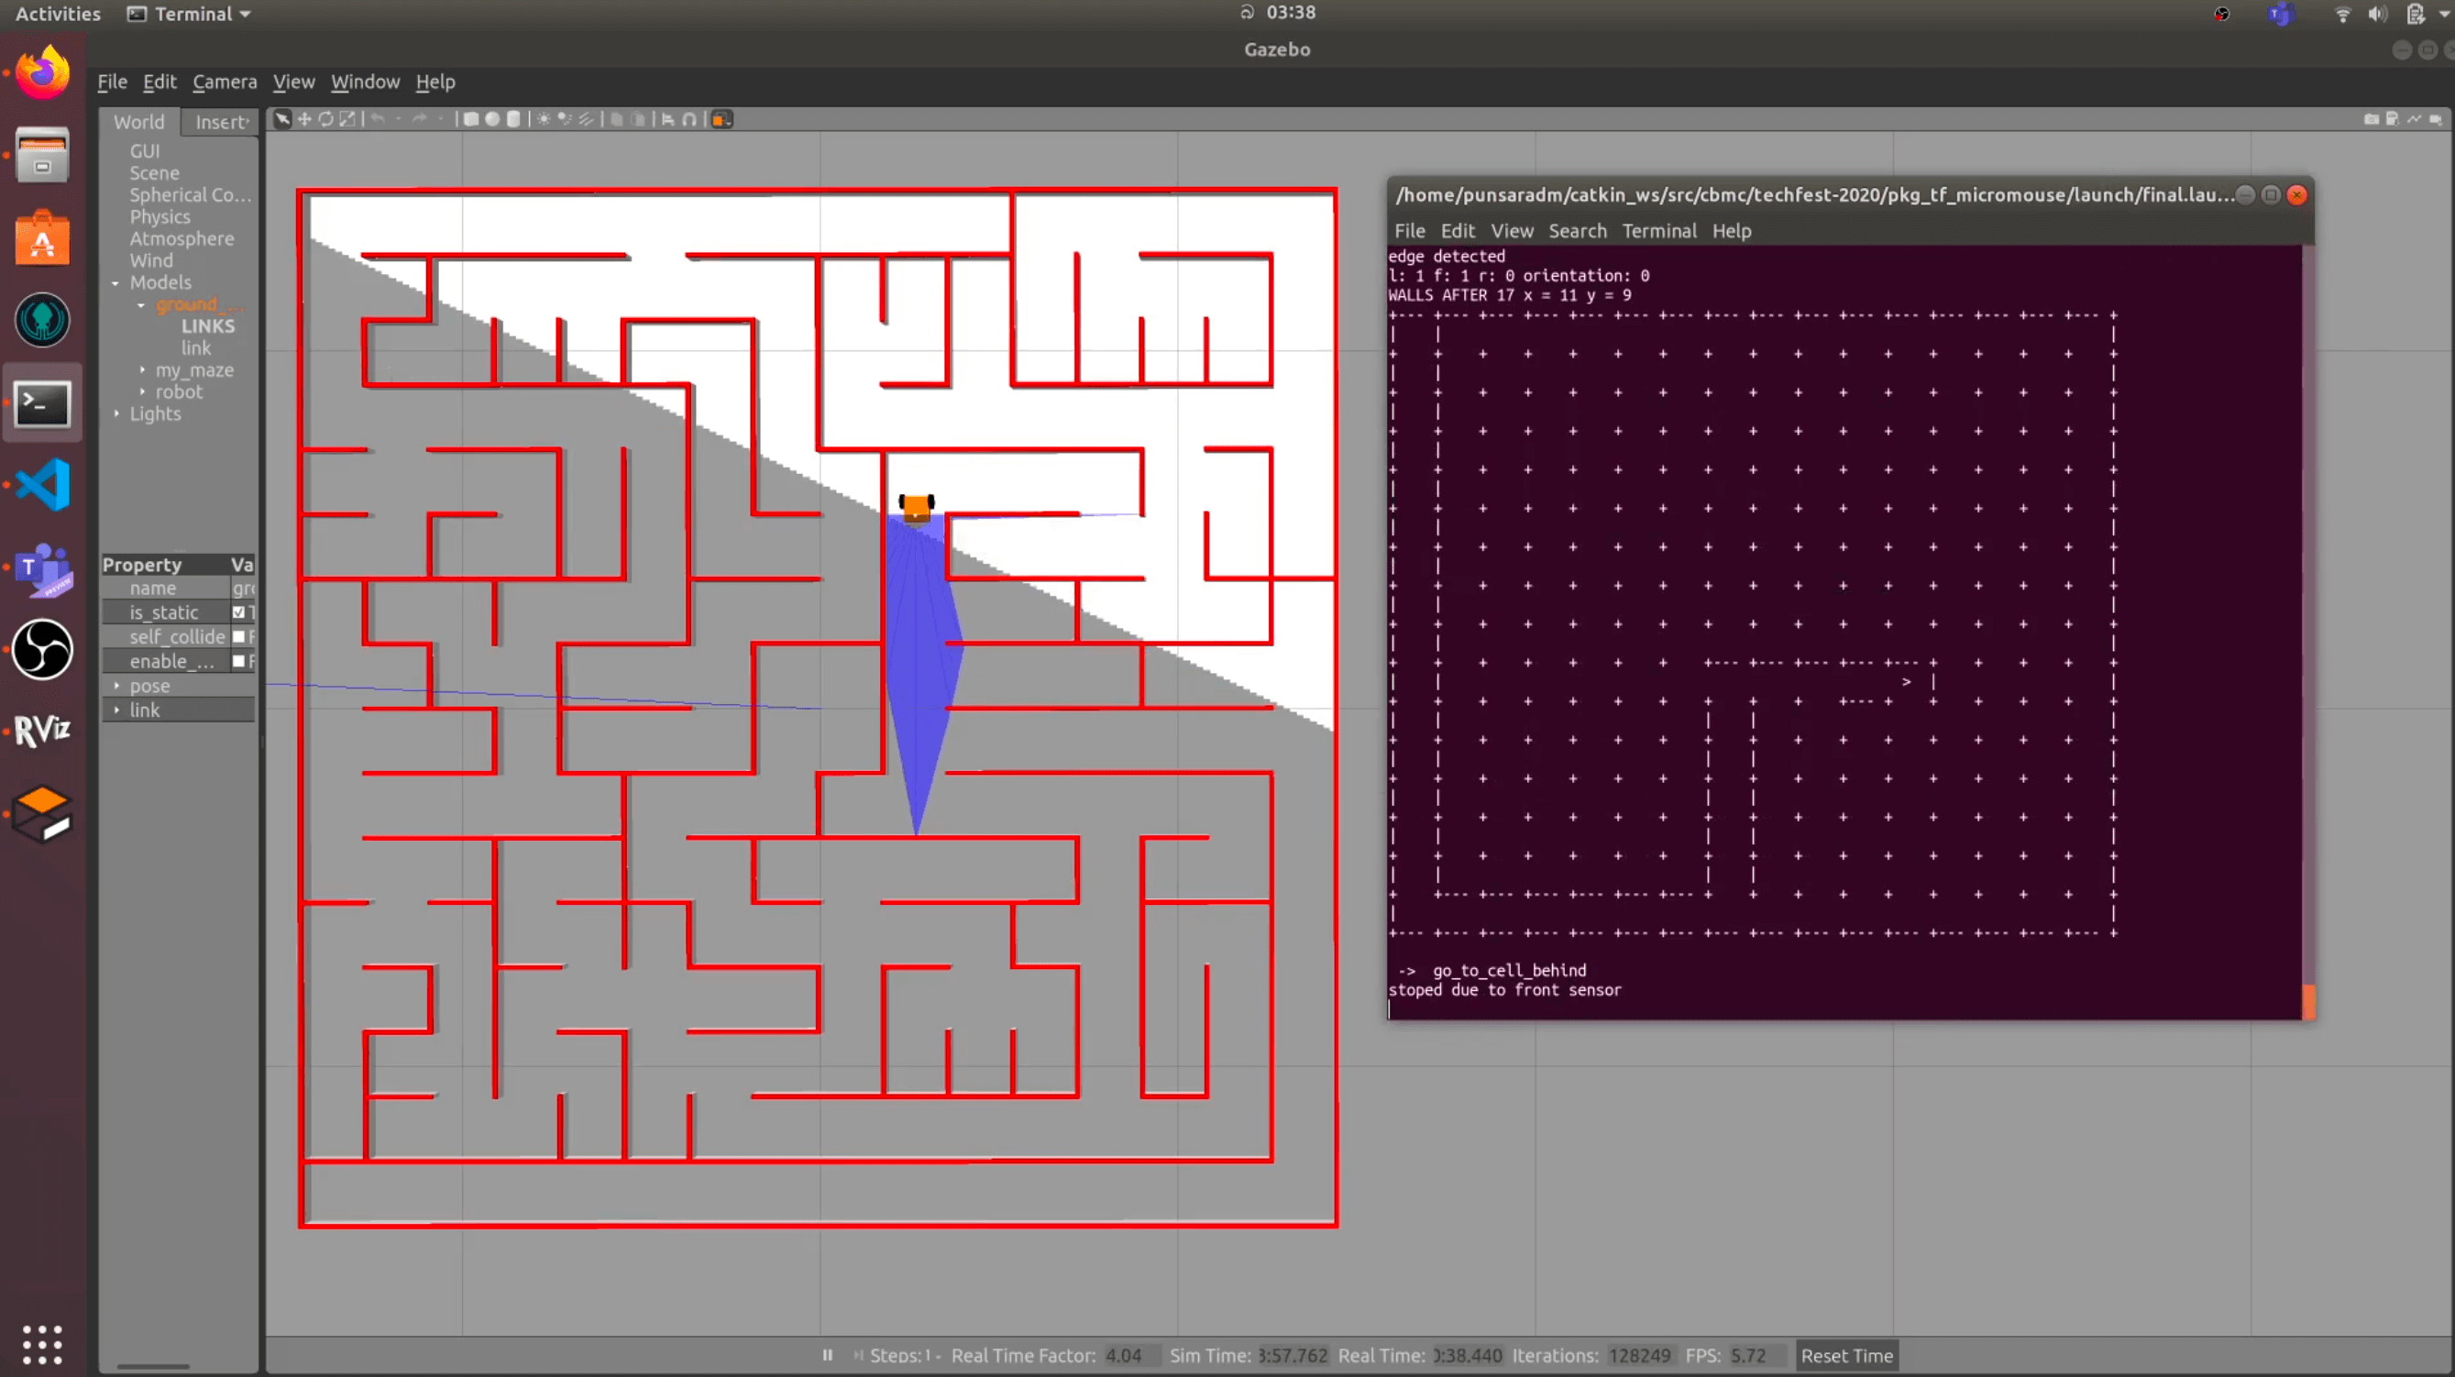Click the Reset Time button
Viewport: 2455px width, 1377px height.
point(1846,1355)
